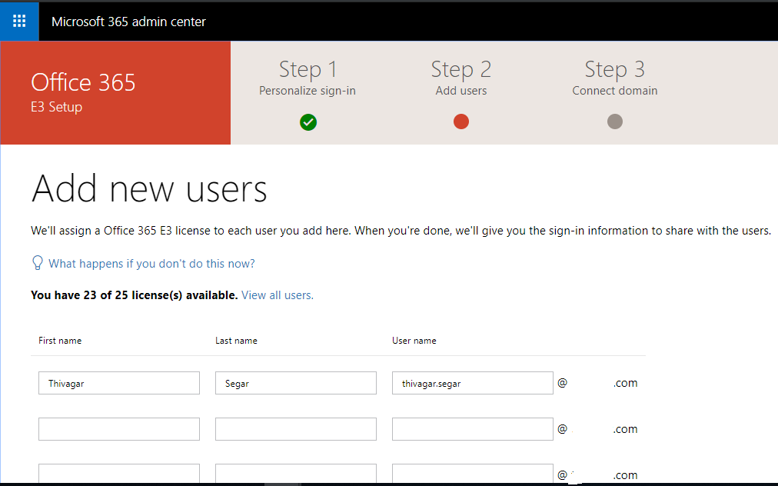Open the app launcher waffle menu
Screen dimensions: 778x486
click(x=18, y=21)
